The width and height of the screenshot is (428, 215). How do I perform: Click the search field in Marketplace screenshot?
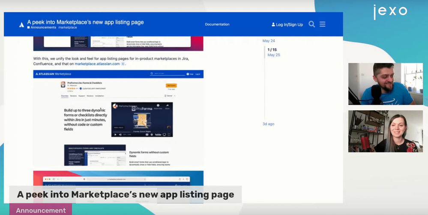click(x=168, y=74)
